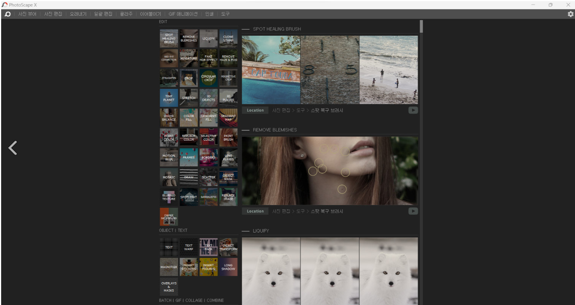The height and width of the screenshot is (305, 575).
Task: Choose the Color Fill tile
Action: [188, 118]
